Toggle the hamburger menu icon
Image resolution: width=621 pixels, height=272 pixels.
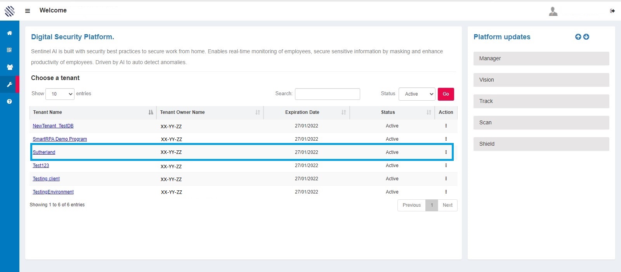coord(28,11)
